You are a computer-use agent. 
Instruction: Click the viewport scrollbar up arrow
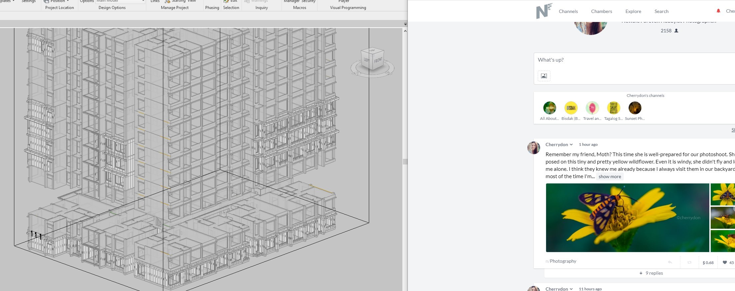click(x=405, y=31)
